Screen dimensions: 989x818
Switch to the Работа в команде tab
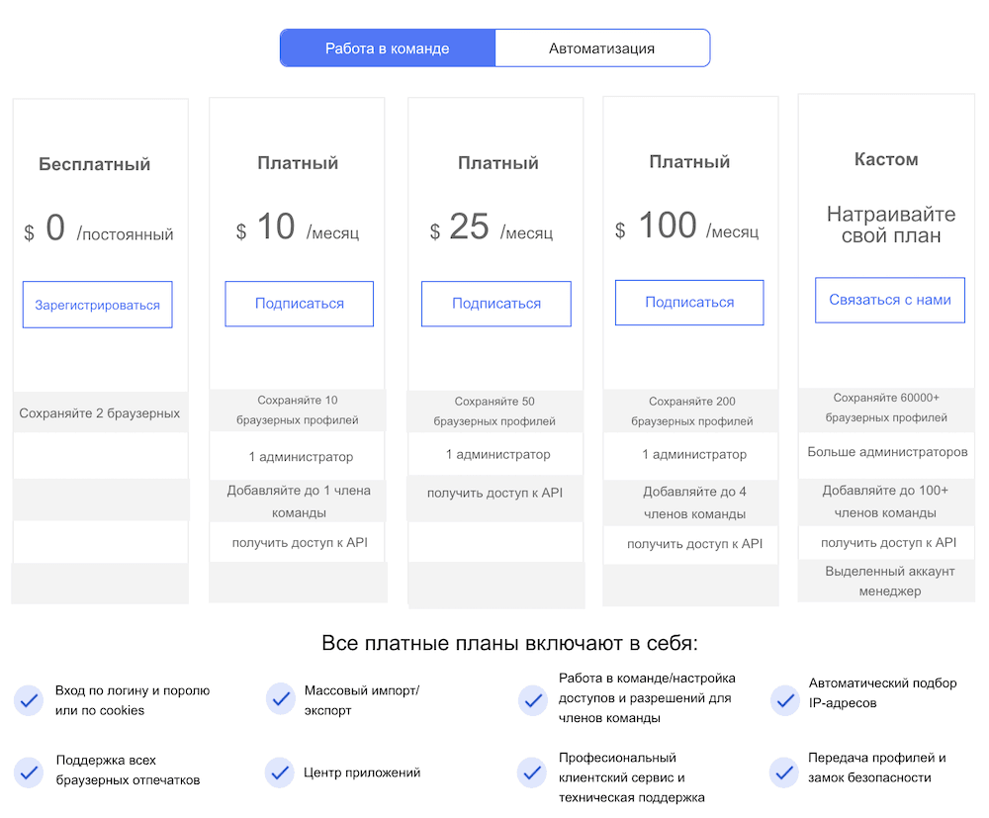[388, 47]
